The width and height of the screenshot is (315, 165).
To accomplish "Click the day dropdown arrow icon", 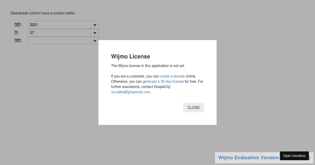I will 95,41.
